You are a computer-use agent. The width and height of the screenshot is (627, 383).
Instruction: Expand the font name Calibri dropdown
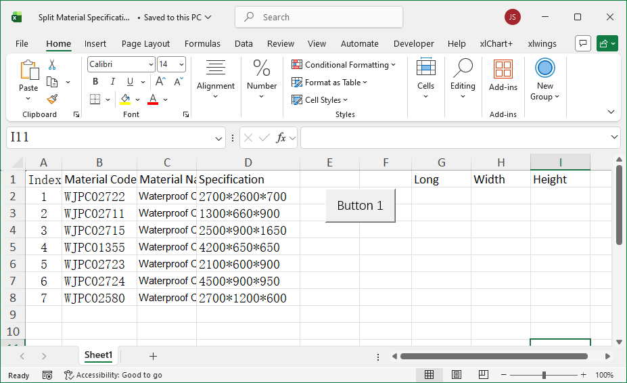pos(151,64)
